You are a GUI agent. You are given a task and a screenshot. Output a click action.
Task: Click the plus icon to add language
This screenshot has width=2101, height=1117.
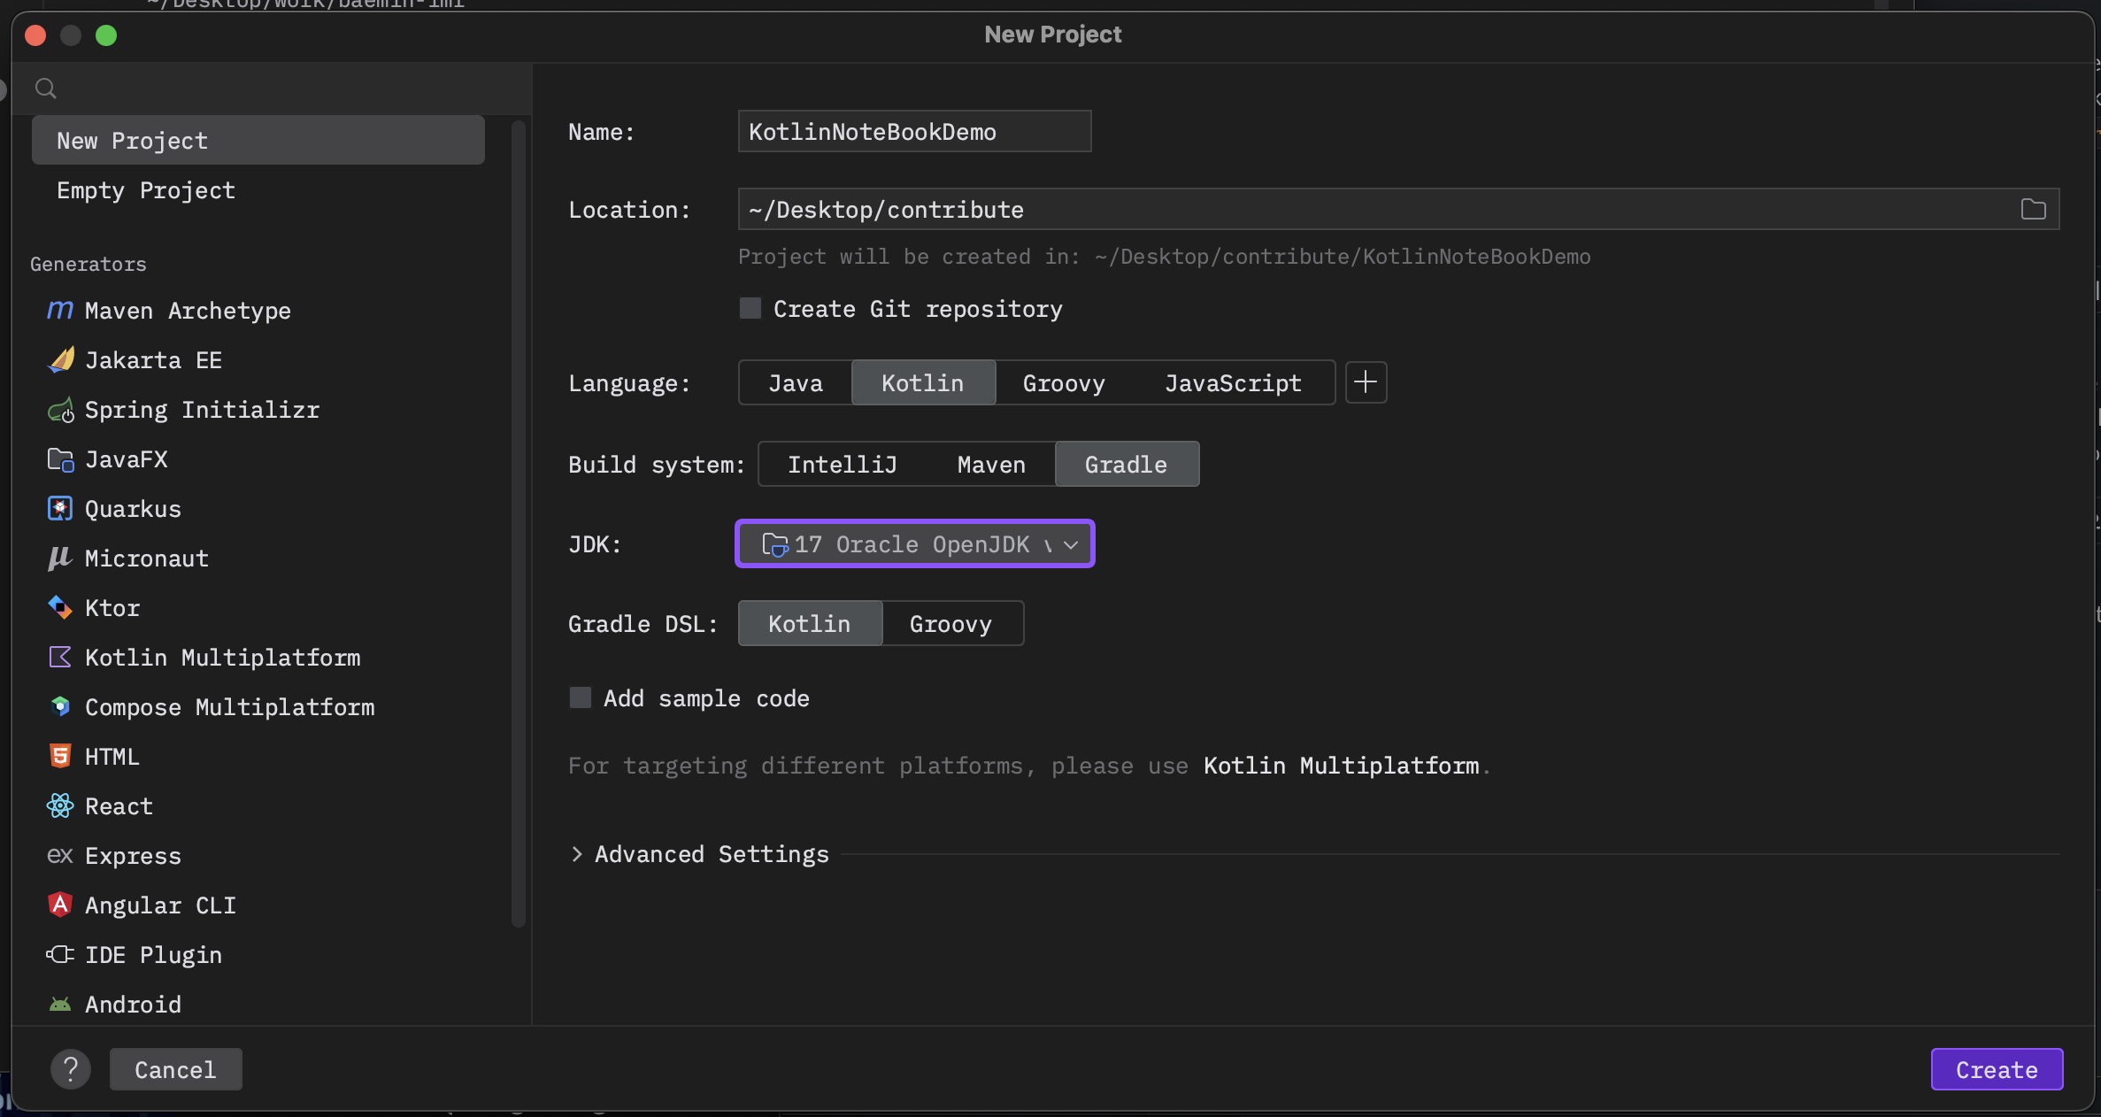(1366, 382)
